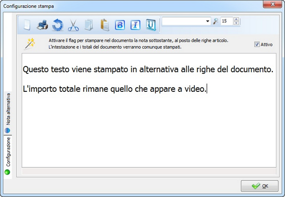Decrease the font size with down arrow

point(236,23)
